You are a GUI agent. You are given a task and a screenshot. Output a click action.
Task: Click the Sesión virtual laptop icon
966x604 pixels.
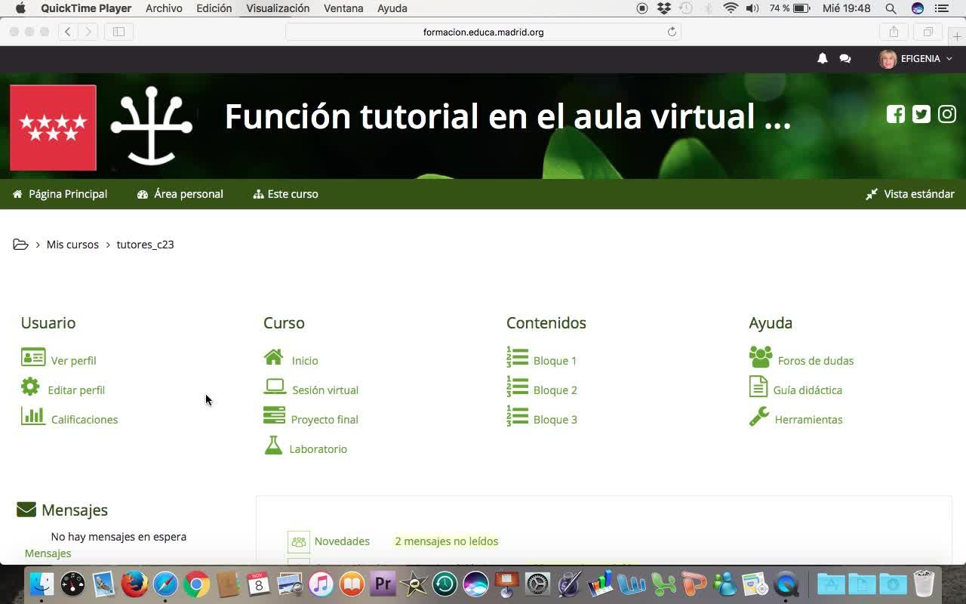point(275,387)
